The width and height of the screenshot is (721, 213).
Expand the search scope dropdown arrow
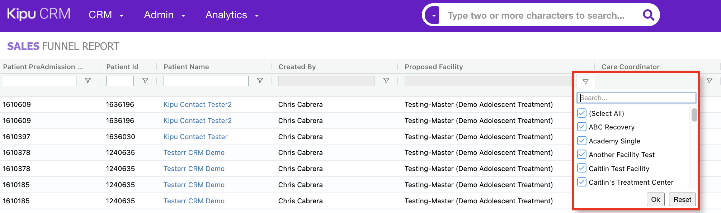coord(434,15)
